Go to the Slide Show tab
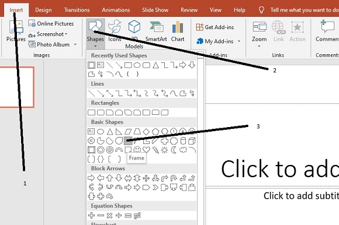339x225 pixels. [155, 10]
